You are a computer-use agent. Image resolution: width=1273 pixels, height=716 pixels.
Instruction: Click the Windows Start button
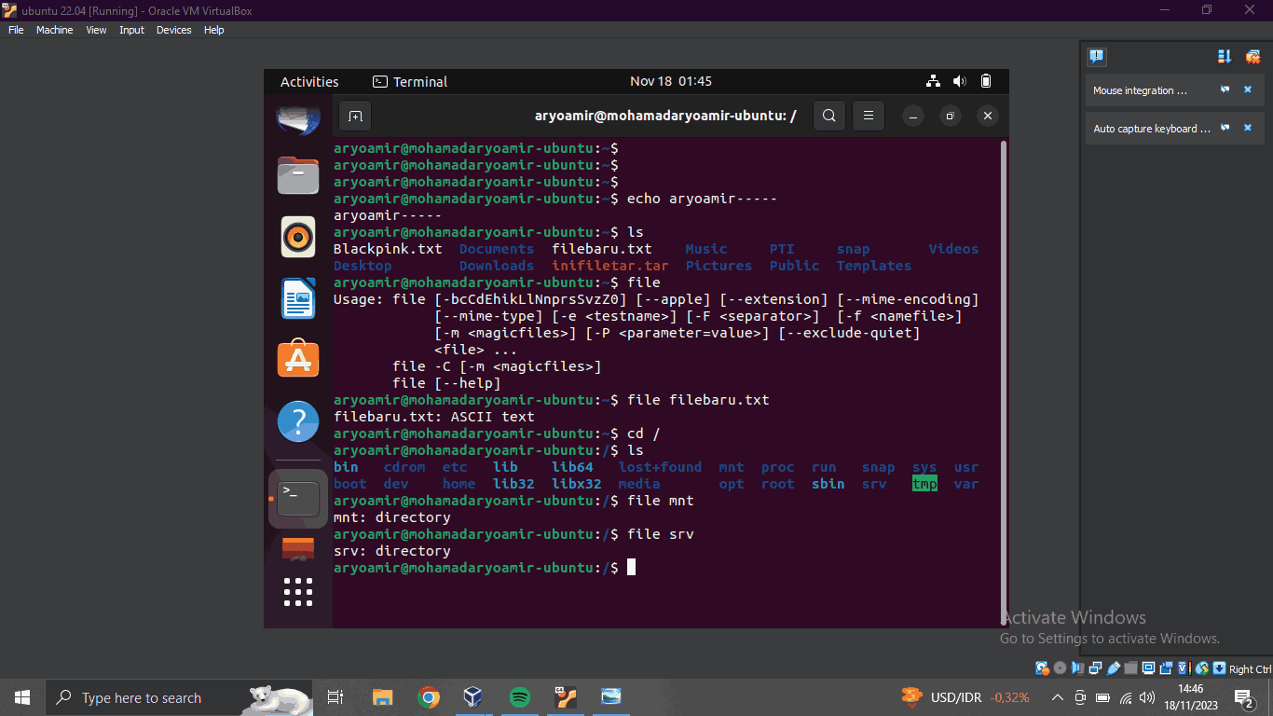22,697
